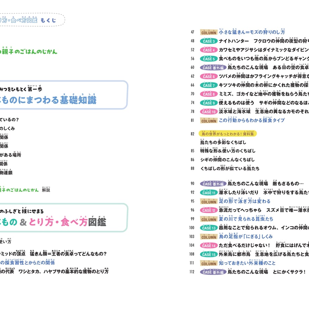
Task: Click the column title 'この行動からもわかる採食タイプ'
Action: pyautogui.click(x=252, y=120)
